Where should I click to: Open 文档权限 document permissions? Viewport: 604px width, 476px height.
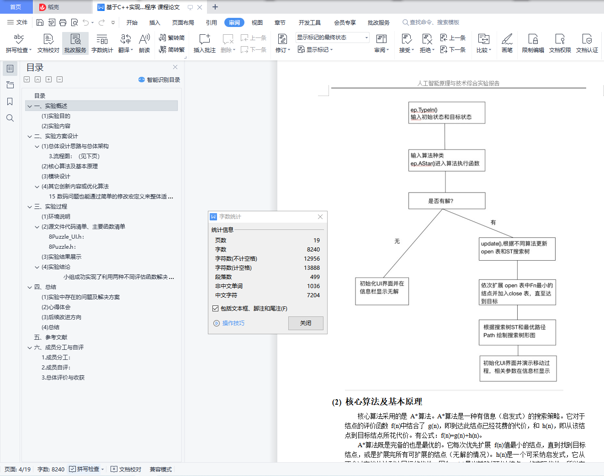[x=560, y=43]
